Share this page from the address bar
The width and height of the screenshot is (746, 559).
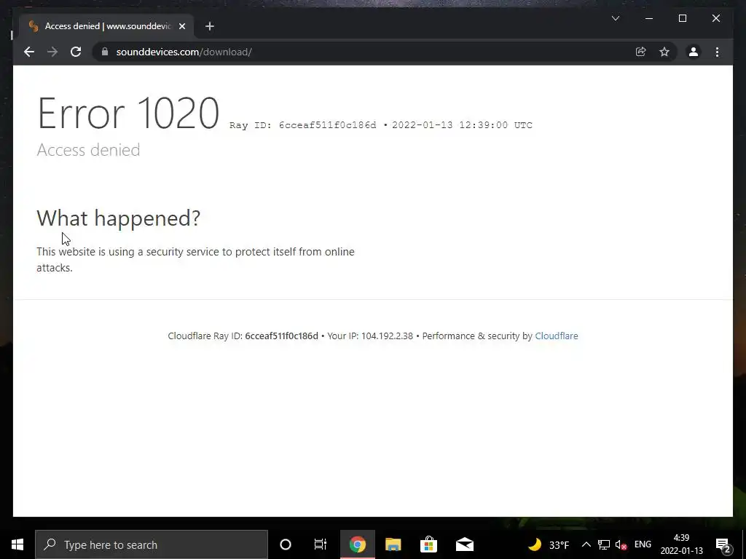pyautogui.click(x=641, y=52)
